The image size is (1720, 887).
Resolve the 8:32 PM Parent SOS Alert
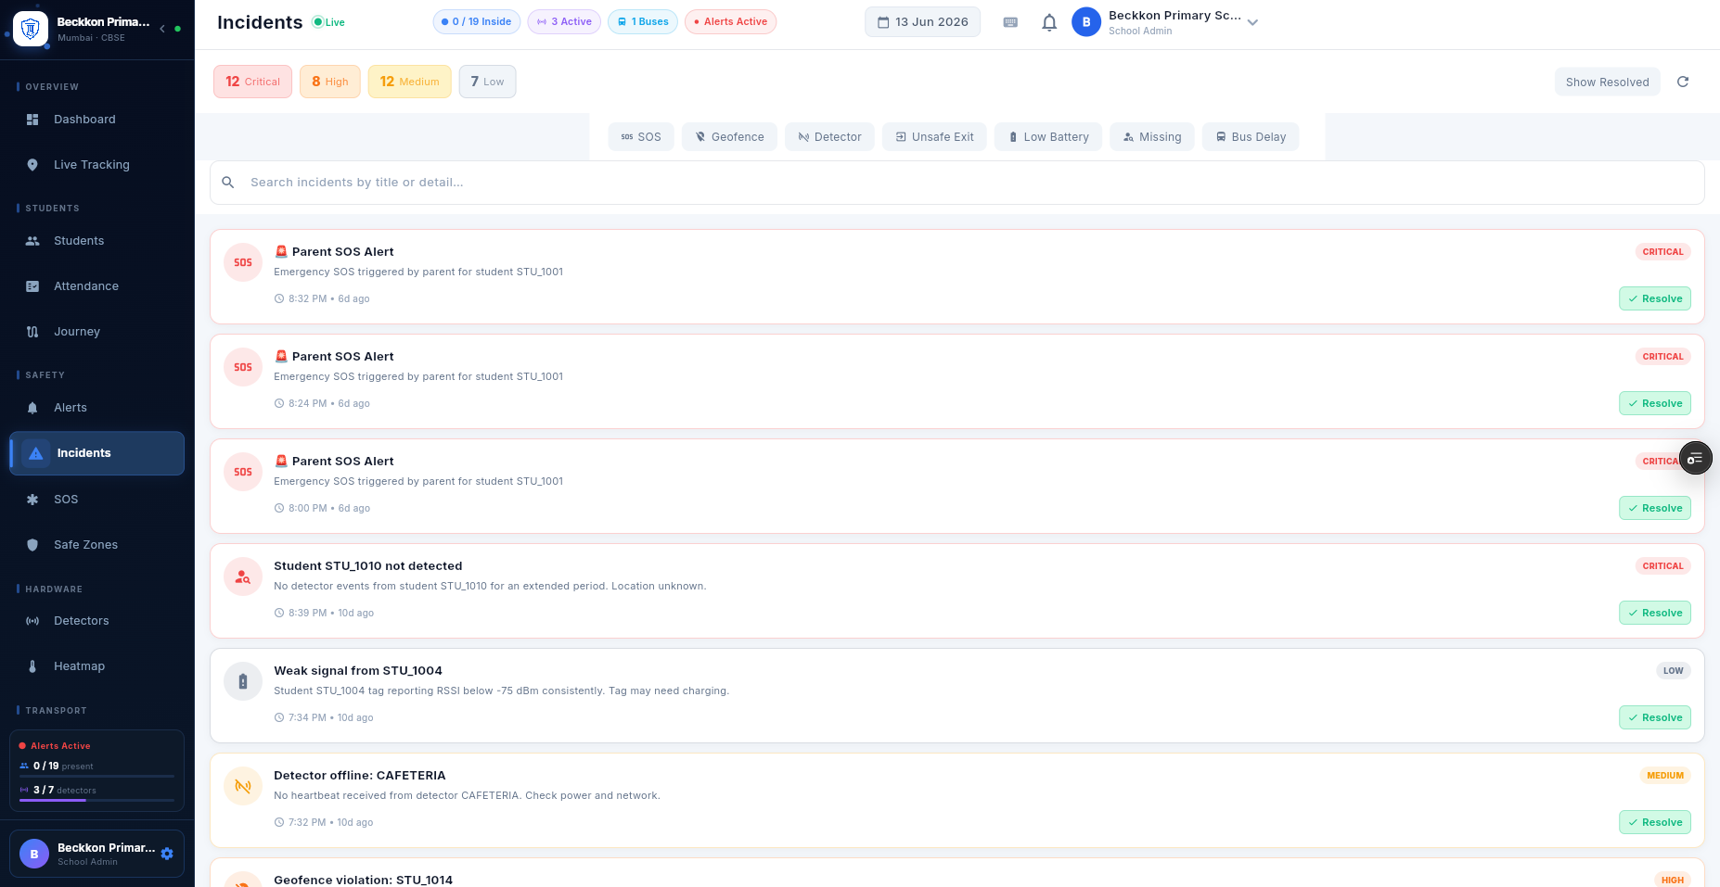[1655, 299]
